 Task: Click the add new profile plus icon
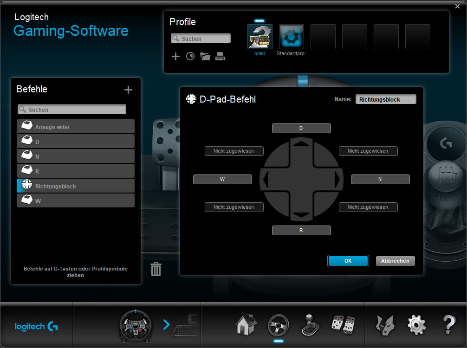point(175,57)
